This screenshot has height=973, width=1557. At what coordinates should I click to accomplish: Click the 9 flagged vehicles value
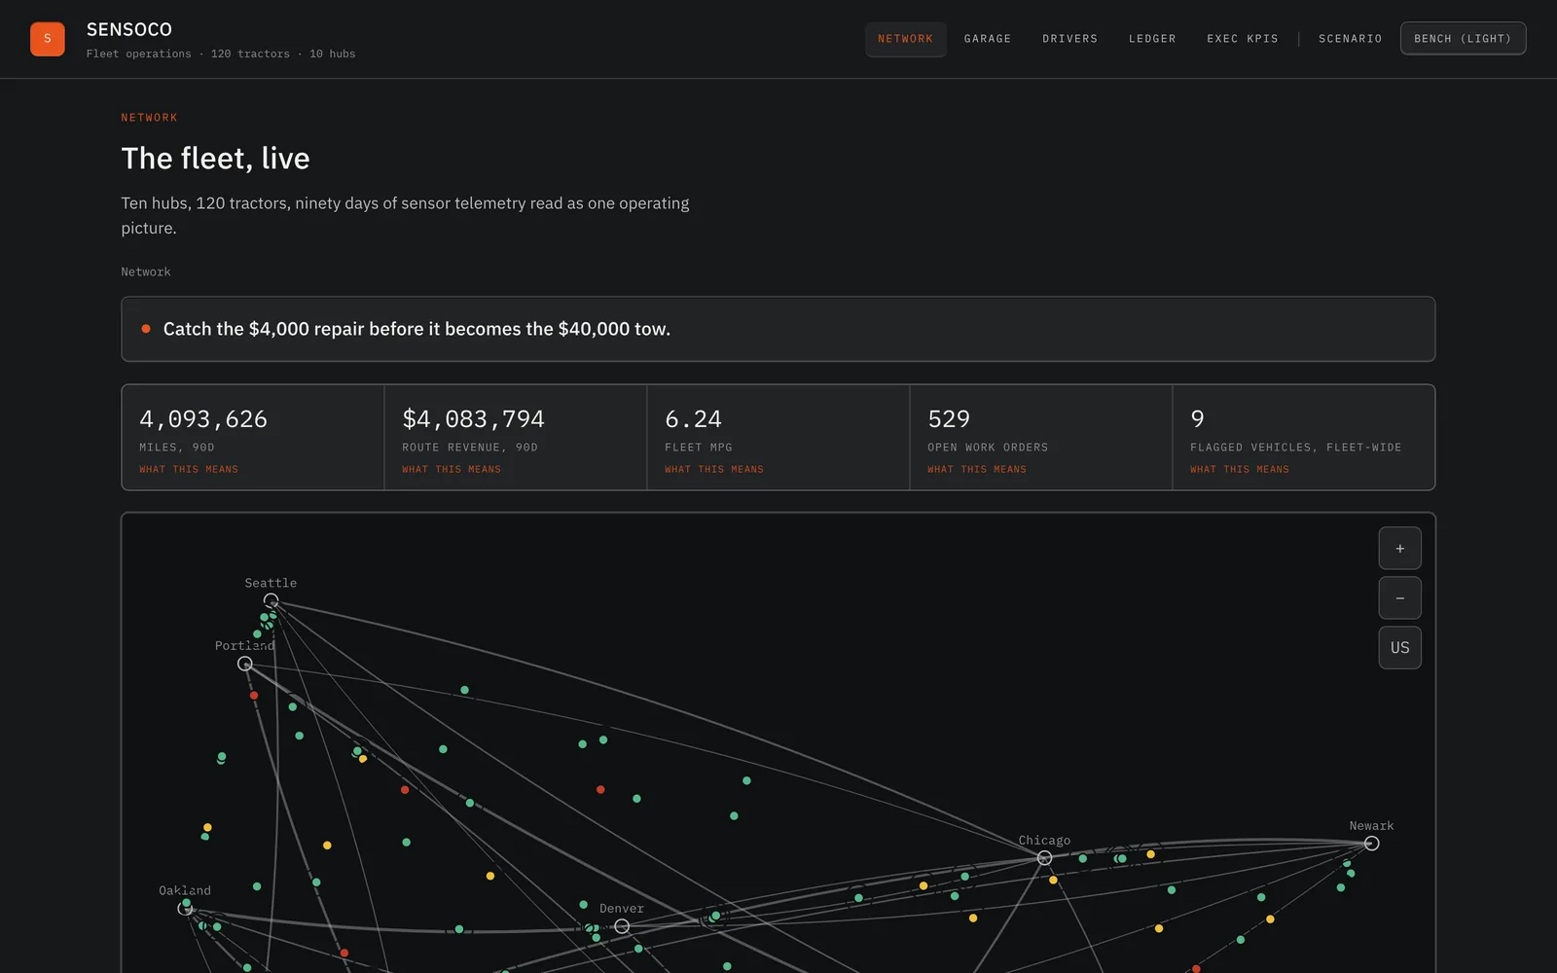[1197, 419]
